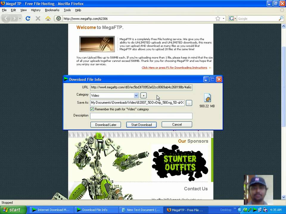Close the Download File Info dialog

pyautogui.click(x=219, y=79)
